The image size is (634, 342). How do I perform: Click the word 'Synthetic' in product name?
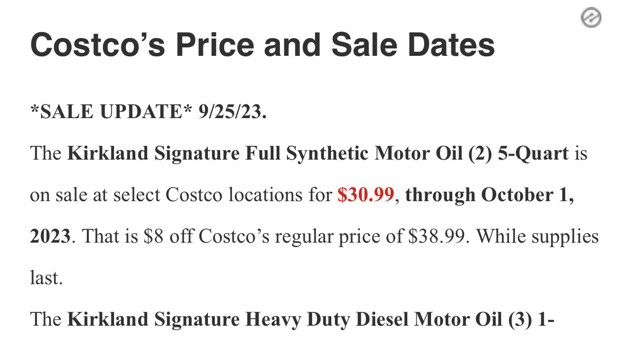pyautogui.click(x=331, y=154)
